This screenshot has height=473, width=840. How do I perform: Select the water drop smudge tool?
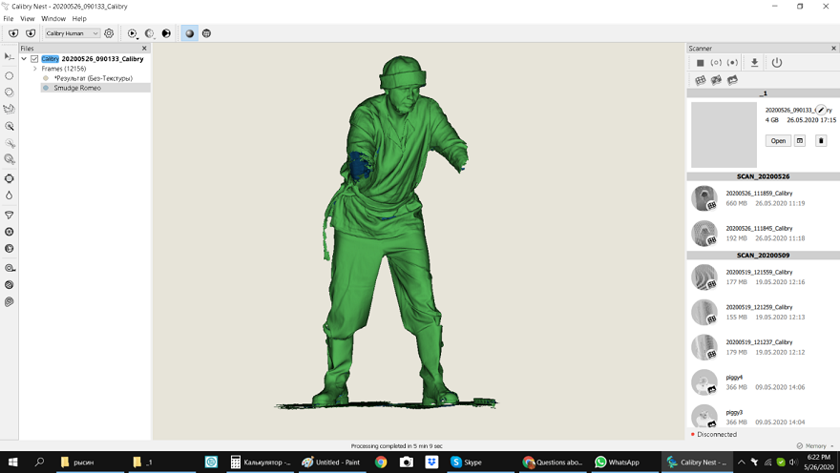coord(10,195)
